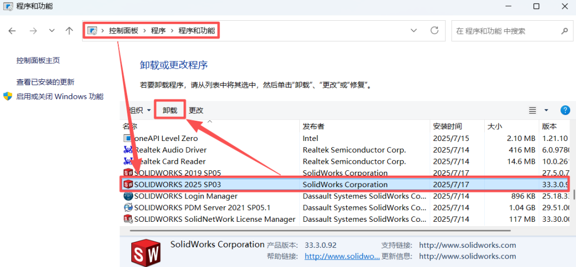Viewport: 576px width, 267px height.
Task: Change view layout icon
Action: pos(532,110)
